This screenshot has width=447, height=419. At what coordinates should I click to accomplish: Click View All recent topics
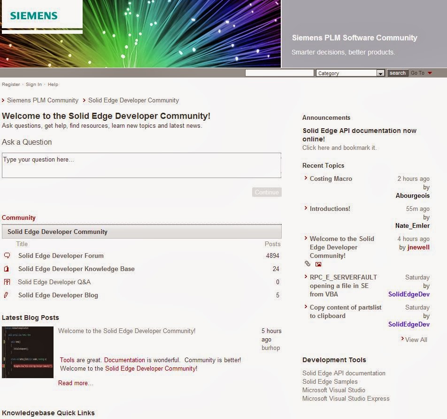pyautogui.click(x=416, y=340)
